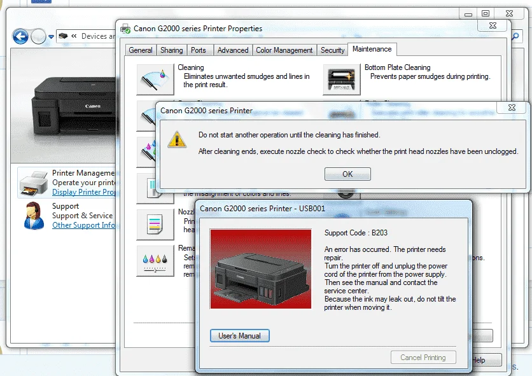Click the warning icon in cleaning dialog
532x376 pixels.
(177, 139)
